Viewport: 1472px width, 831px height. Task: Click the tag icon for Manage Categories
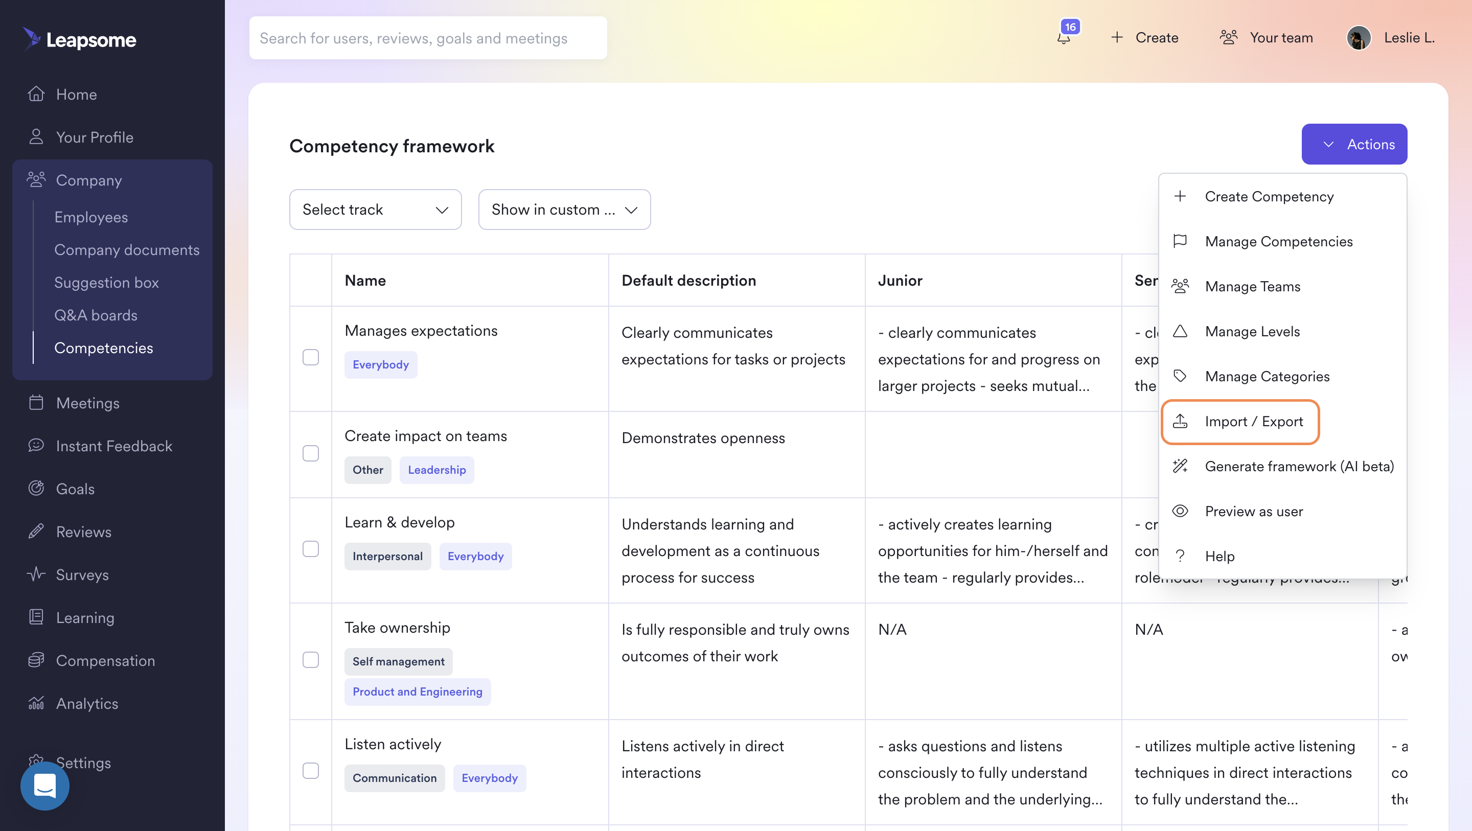1180,376
